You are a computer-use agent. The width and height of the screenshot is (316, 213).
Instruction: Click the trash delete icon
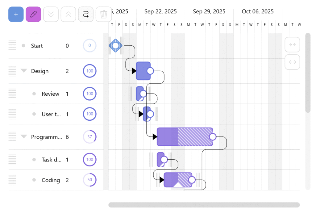(103, 15)
